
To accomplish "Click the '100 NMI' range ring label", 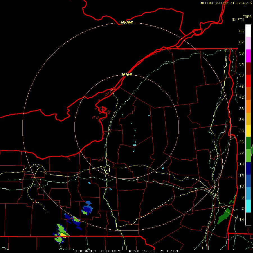I will point(126,22).
